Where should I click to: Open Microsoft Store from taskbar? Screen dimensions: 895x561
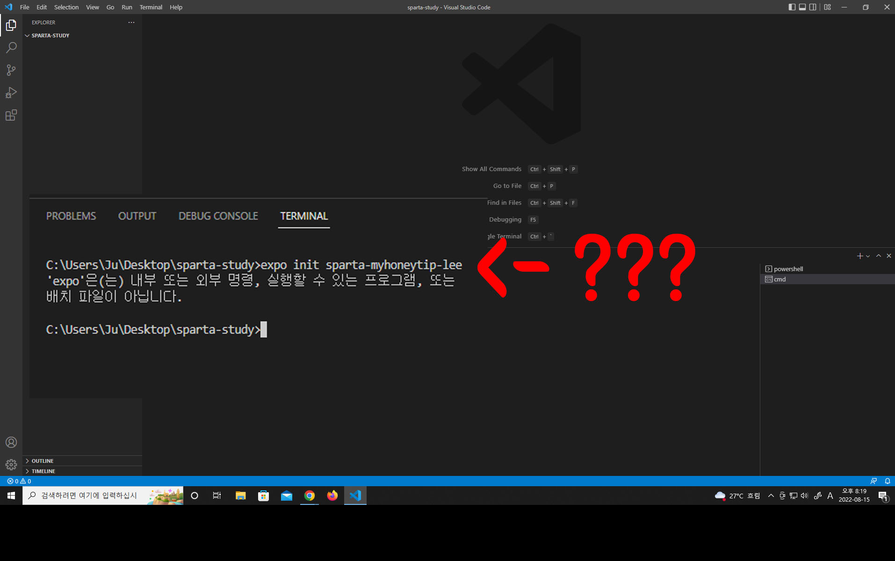click(263, 496)
